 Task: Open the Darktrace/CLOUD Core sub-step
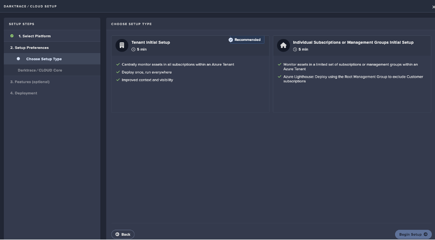click(x=40, y=70)
